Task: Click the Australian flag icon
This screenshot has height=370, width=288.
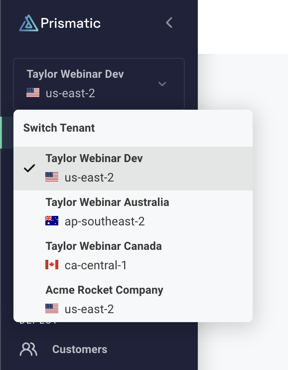Action: 52,221
